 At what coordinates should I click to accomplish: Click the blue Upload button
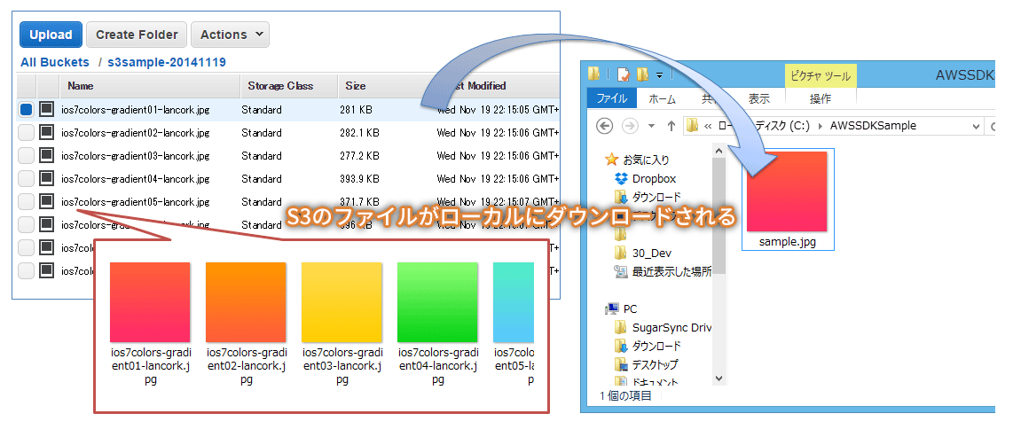point(51,35)
